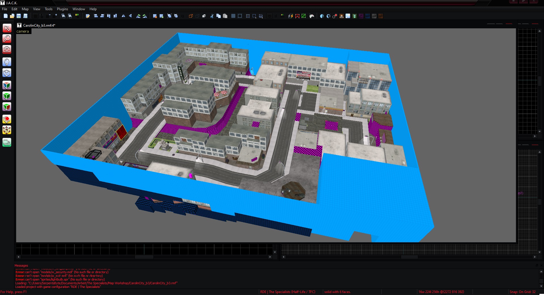Select the Magnify zoom tool
544x295 pixels.
(7, 39)
